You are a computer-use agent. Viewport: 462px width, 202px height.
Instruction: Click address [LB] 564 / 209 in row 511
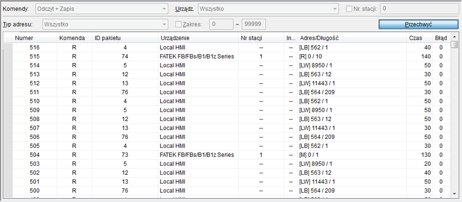[317, 92]
